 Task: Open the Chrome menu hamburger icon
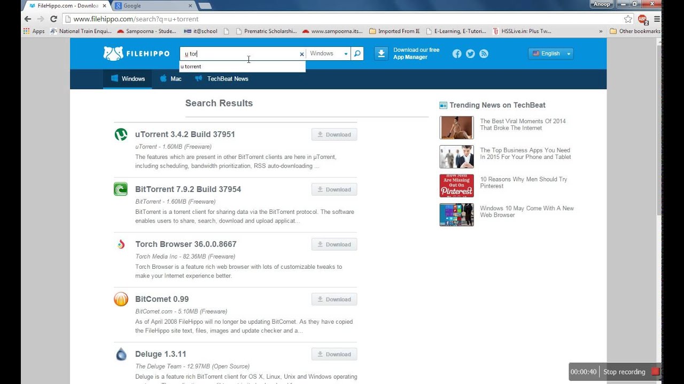[657, 19]
